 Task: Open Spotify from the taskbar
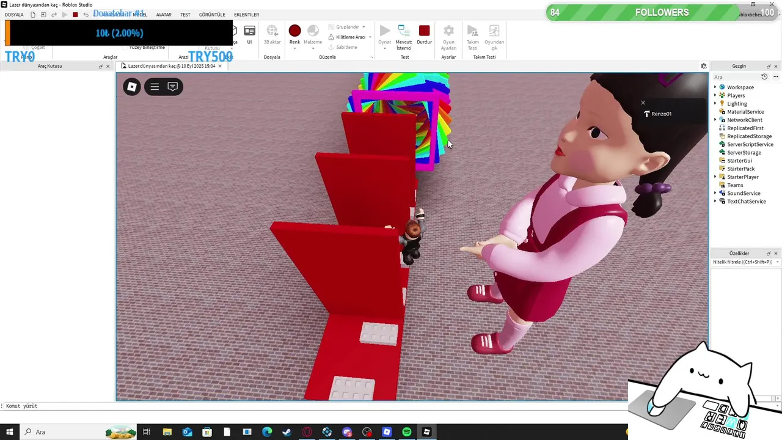click(407, 432)
